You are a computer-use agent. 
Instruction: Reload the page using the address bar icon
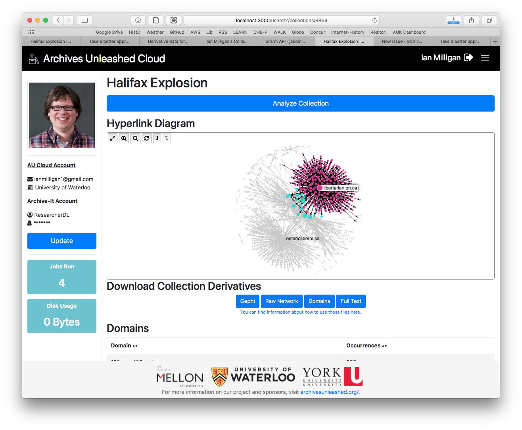pos(374,20)
